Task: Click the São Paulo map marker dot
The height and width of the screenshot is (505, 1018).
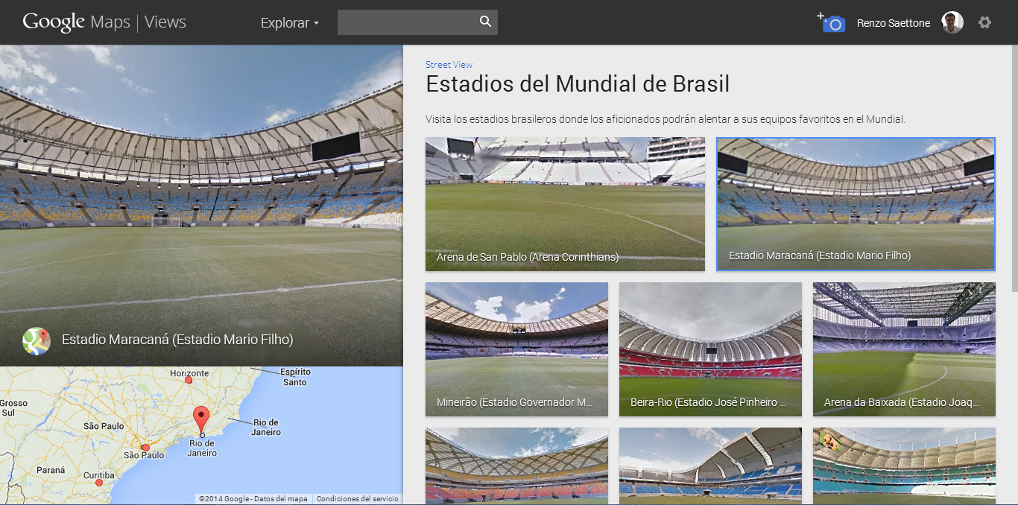Action: click(145, 448)
